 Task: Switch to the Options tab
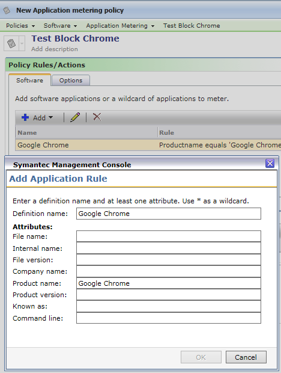tap(71, 81)
